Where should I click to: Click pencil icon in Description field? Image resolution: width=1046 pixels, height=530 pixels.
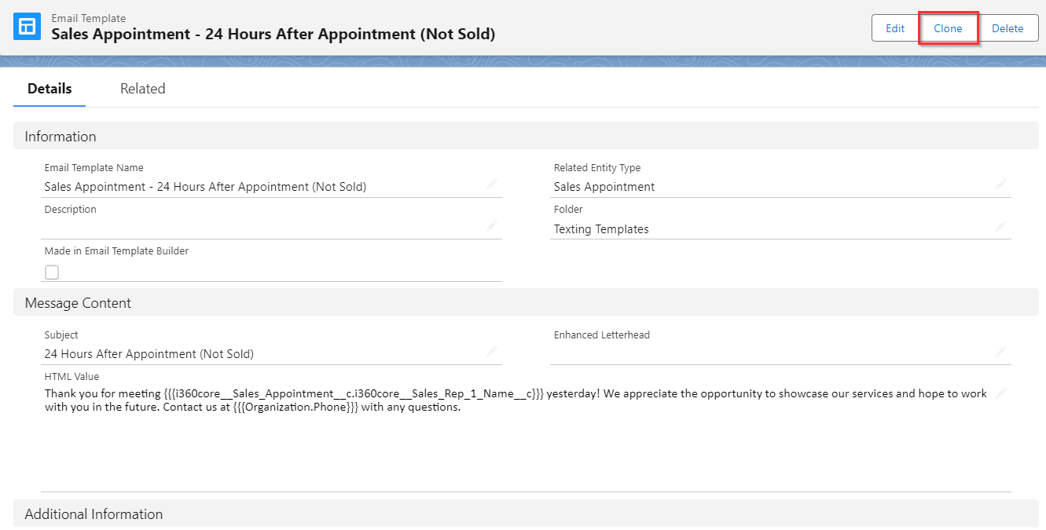tap(491, 226)
